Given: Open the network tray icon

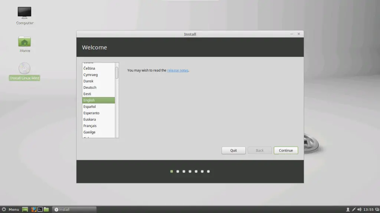Looking at the screenshot, I should (354, 209).
